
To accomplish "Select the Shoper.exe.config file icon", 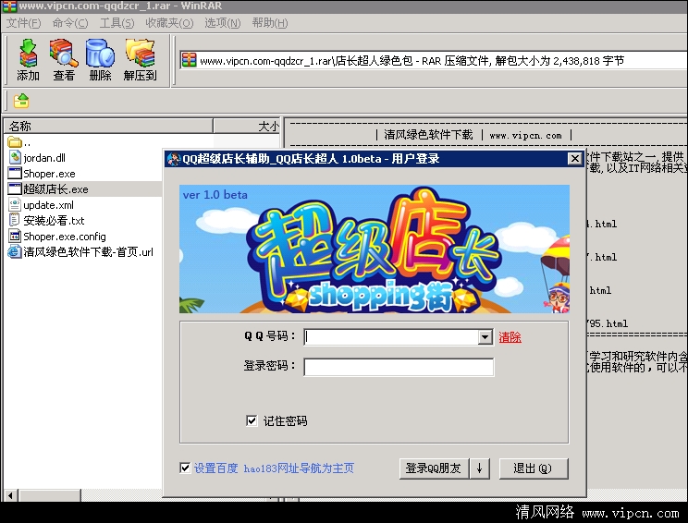I will 15,236.
